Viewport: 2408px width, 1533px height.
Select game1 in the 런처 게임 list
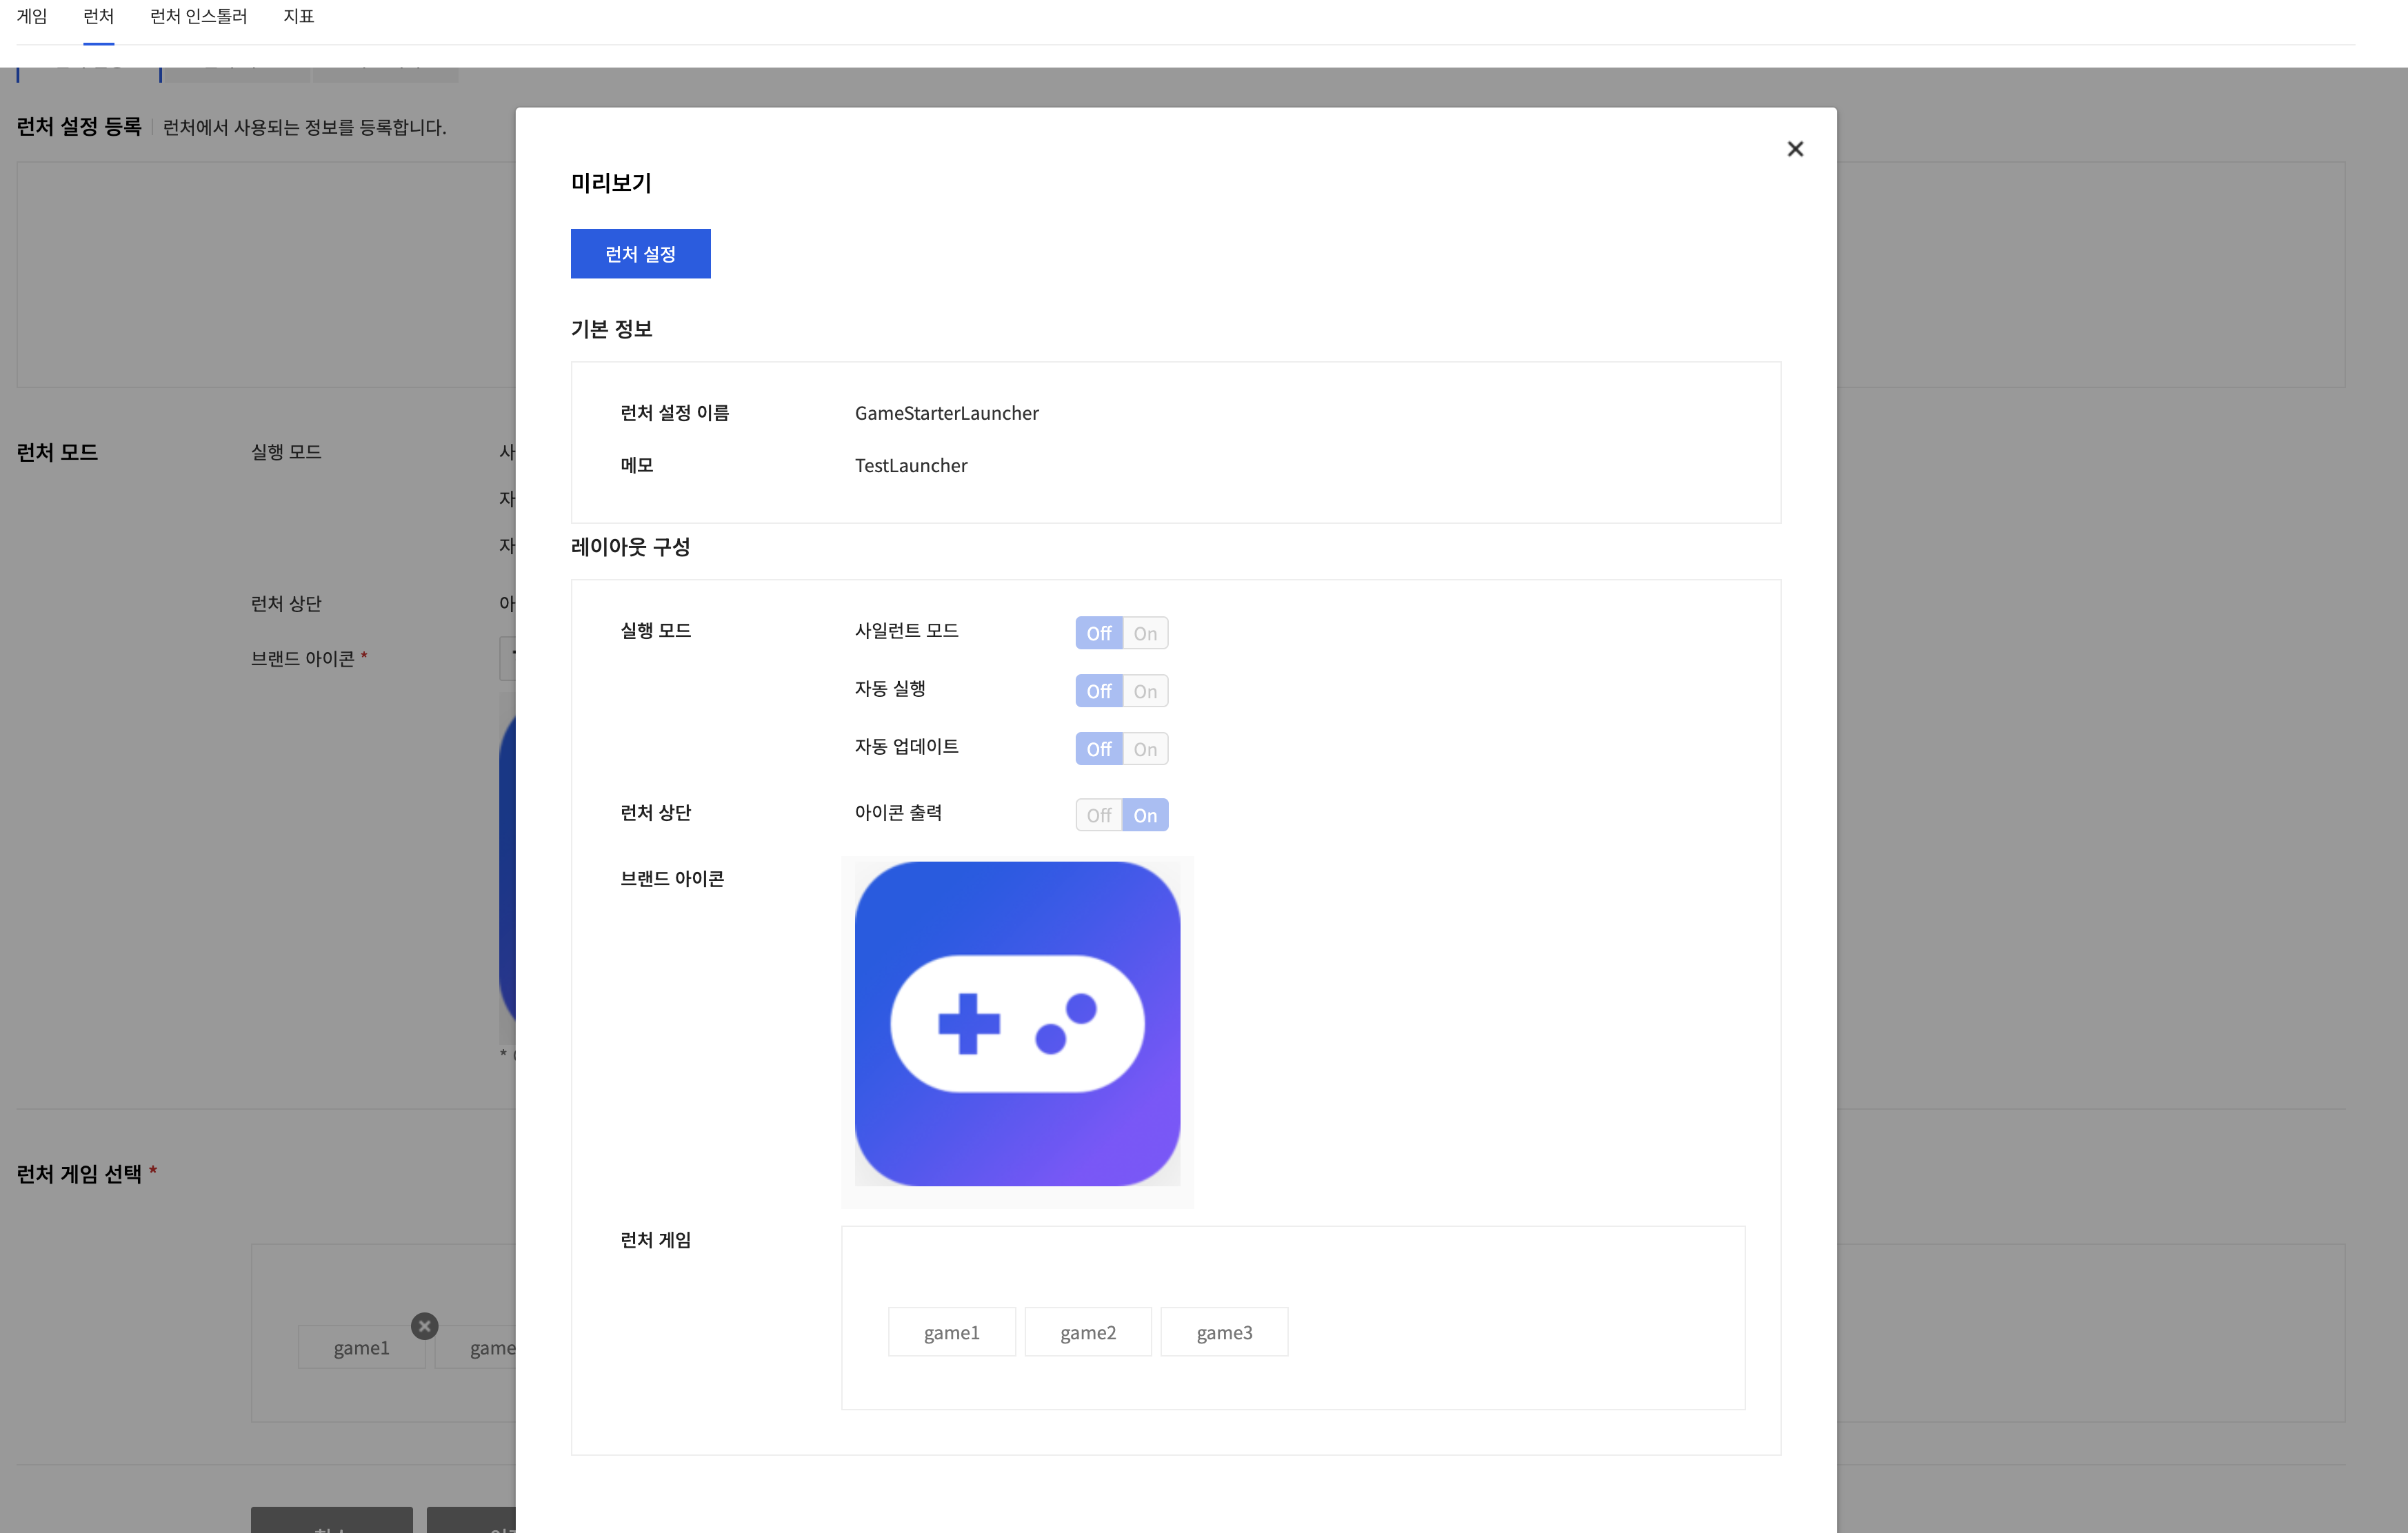(x=951, y=1331)
